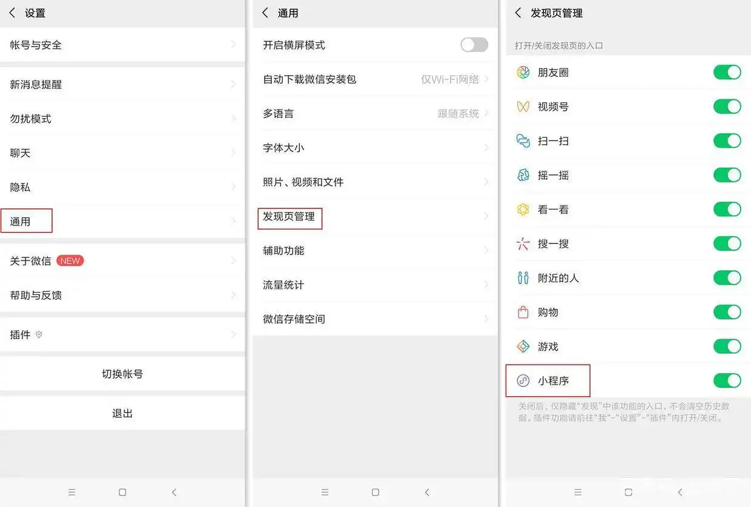Turn off the 购物 switch

pos(727,312)
